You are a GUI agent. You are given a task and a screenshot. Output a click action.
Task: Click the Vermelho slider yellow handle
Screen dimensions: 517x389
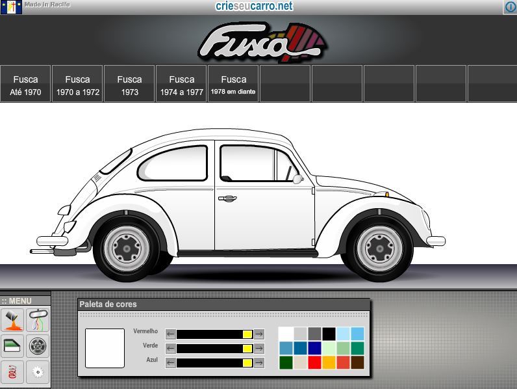[x=247, y=334]
